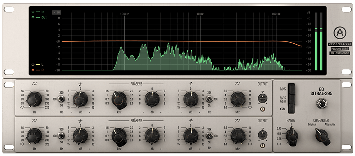Click the top channel high-pass filter Hz knob
Screen dimensions: 355x156
click(x=34, y=99)
